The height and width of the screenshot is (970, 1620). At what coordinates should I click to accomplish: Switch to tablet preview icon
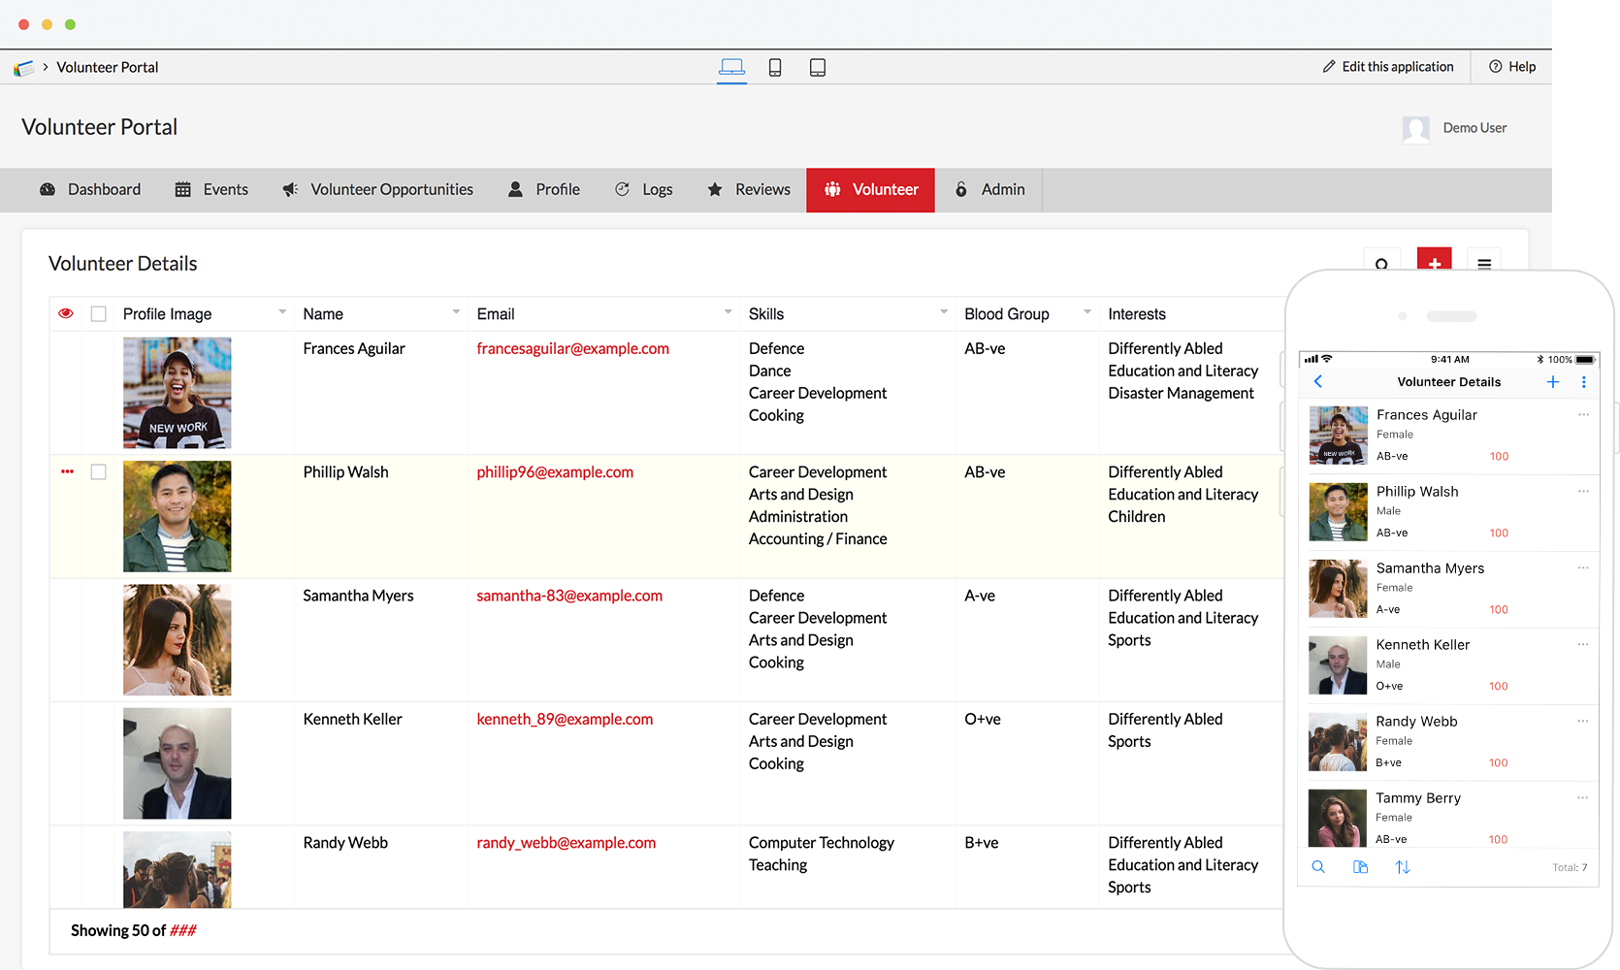coord(818,67)
